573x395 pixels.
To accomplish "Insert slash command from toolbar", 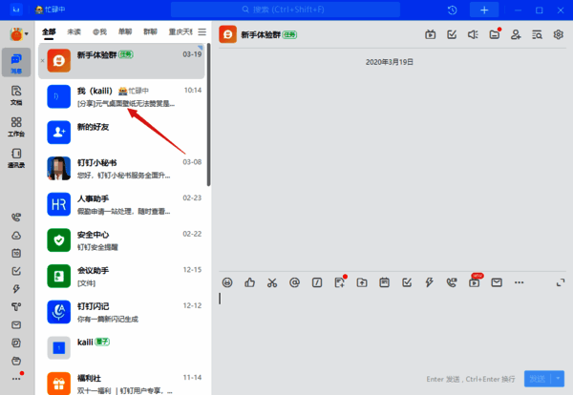I will tap(317, 282).
